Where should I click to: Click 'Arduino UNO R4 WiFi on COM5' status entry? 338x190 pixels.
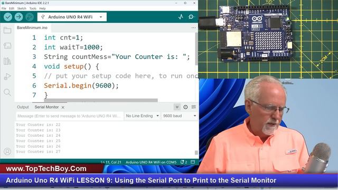tap(151, 162)
